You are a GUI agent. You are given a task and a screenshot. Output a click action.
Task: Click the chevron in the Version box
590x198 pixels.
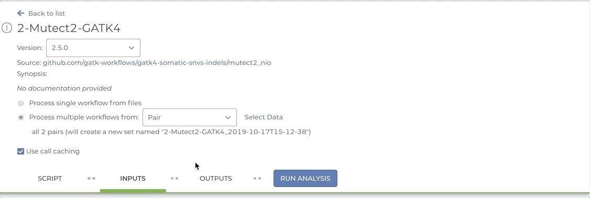tap(132, 48)
